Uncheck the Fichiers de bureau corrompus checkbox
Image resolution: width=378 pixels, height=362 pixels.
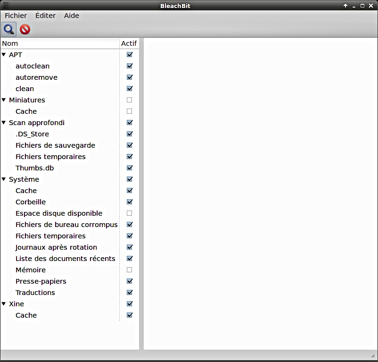coord(130,225)
